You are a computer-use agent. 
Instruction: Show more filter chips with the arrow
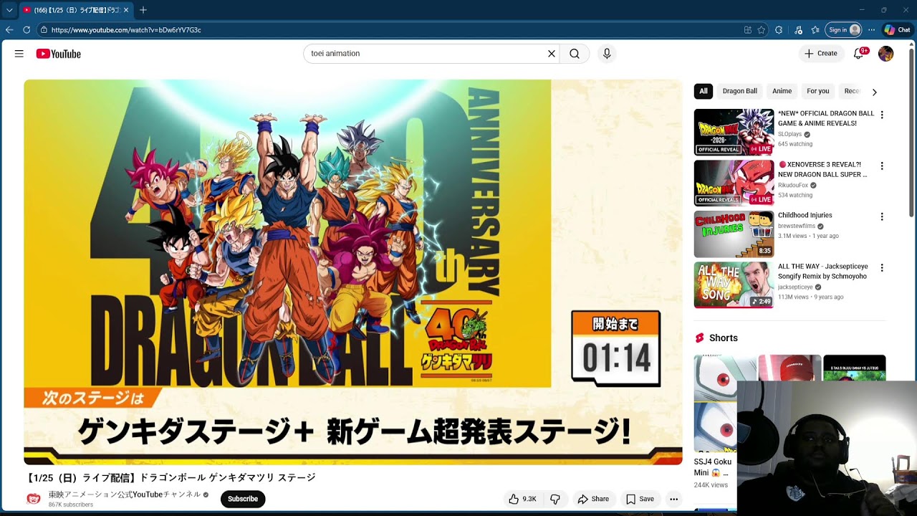pyautogui.click(x=874, y=92)
